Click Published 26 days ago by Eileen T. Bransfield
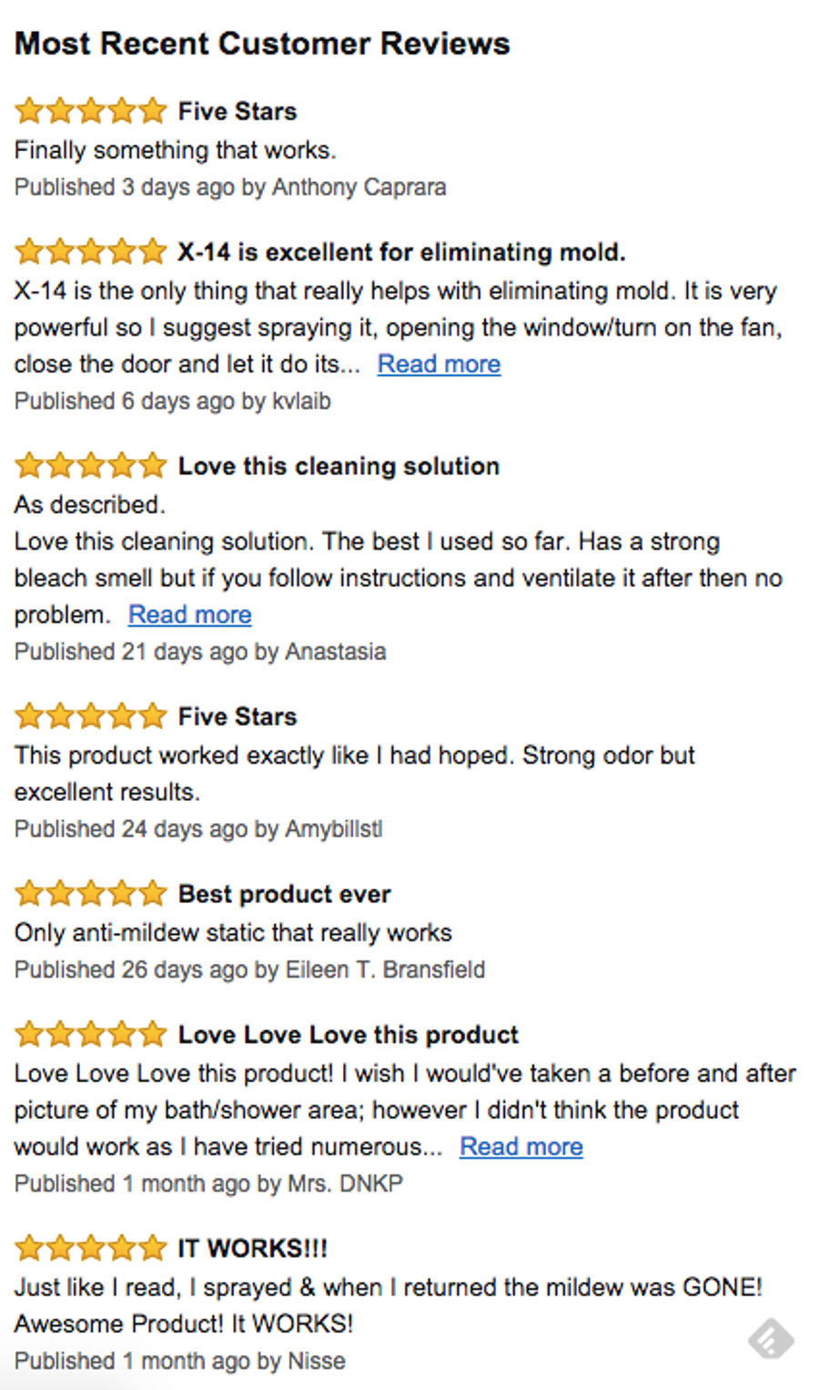The width and height of the screenshot is (819, 1390). click(x=249, y=969)
